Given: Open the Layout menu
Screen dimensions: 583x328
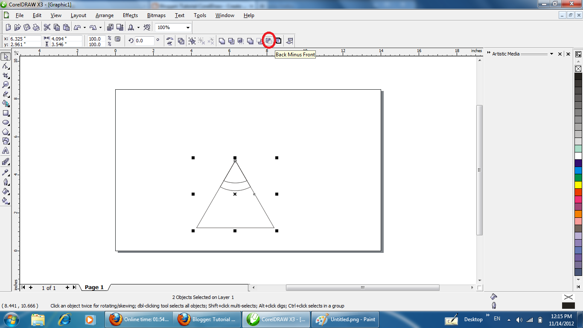Looking at the screenshot, I should coord(79,15).
